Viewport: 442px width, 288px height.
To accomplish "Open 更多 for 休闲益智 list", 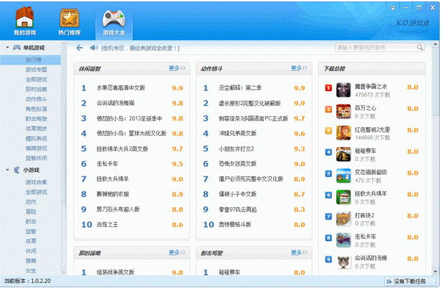I will (x=177, y=68).
